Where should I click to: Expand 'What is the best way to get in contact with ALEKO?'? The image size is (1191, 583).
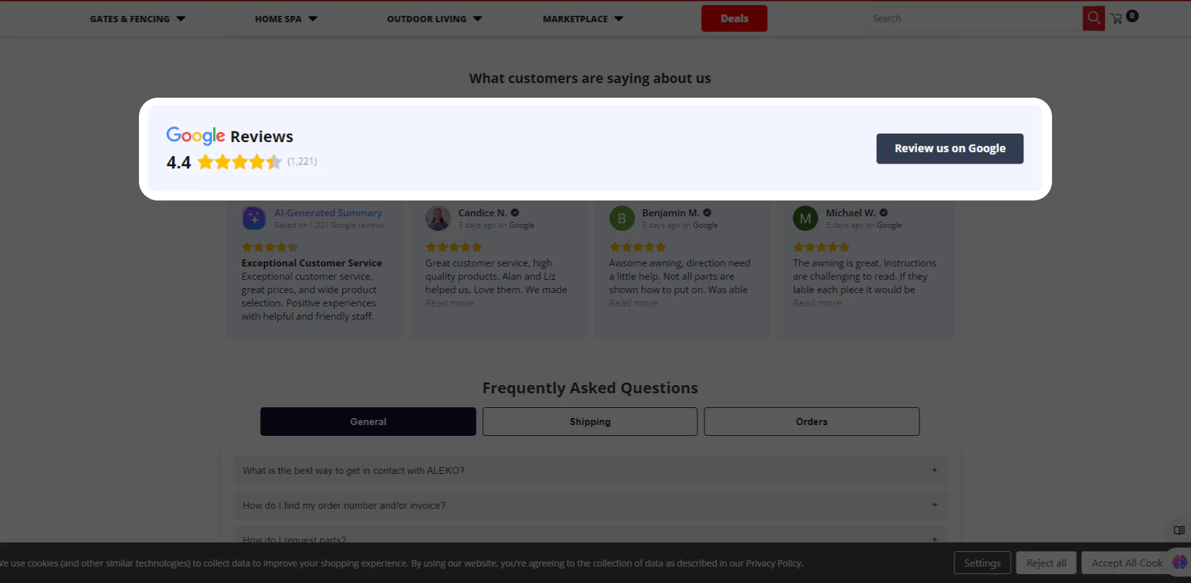click(590, 471)
